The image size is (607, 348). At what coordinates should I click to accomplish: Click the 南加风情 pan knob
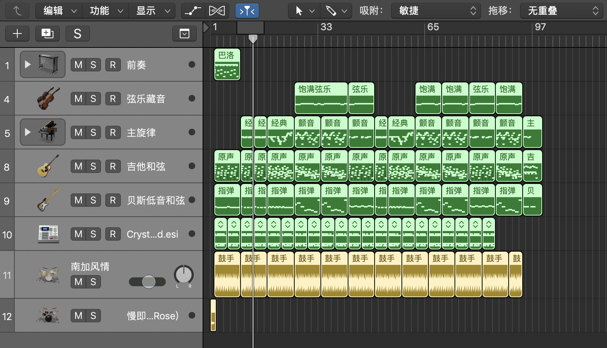tap(183, 275)
